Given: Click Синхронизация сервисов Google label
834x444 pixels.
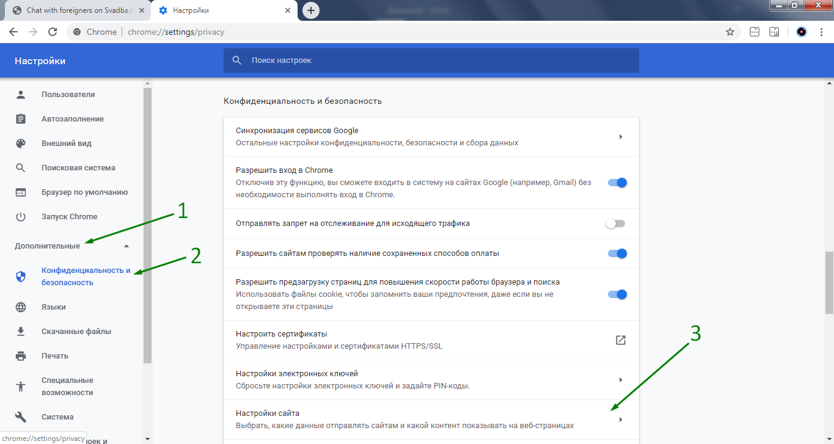Looking at the screenshot, I should tap(297, 131).
